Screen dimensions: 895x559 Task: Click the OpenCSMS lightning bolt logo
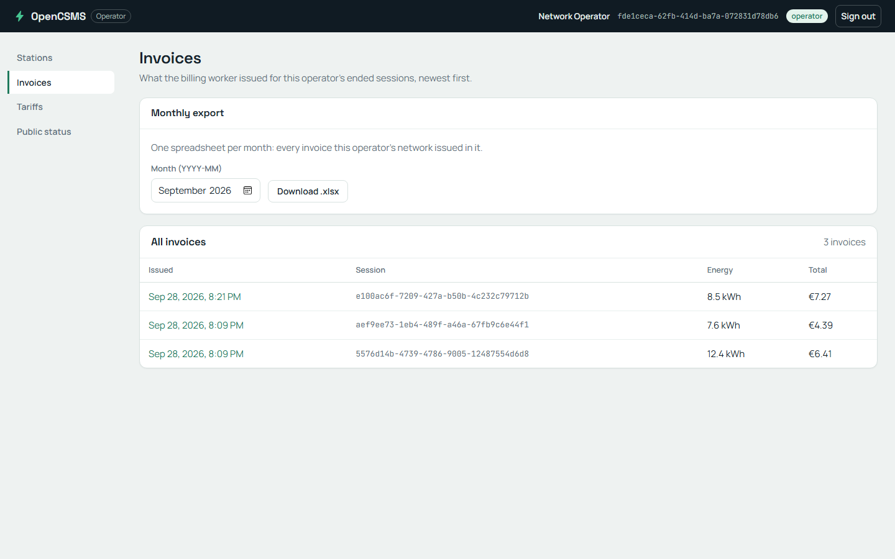click(x=19, y=16)
